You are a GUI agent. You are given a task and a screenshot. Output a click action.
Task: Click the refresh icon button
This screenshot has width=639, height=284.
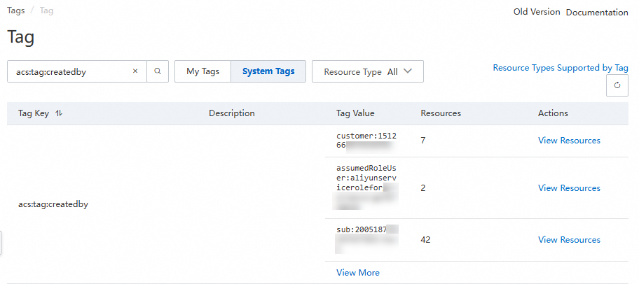pos(617,85)
